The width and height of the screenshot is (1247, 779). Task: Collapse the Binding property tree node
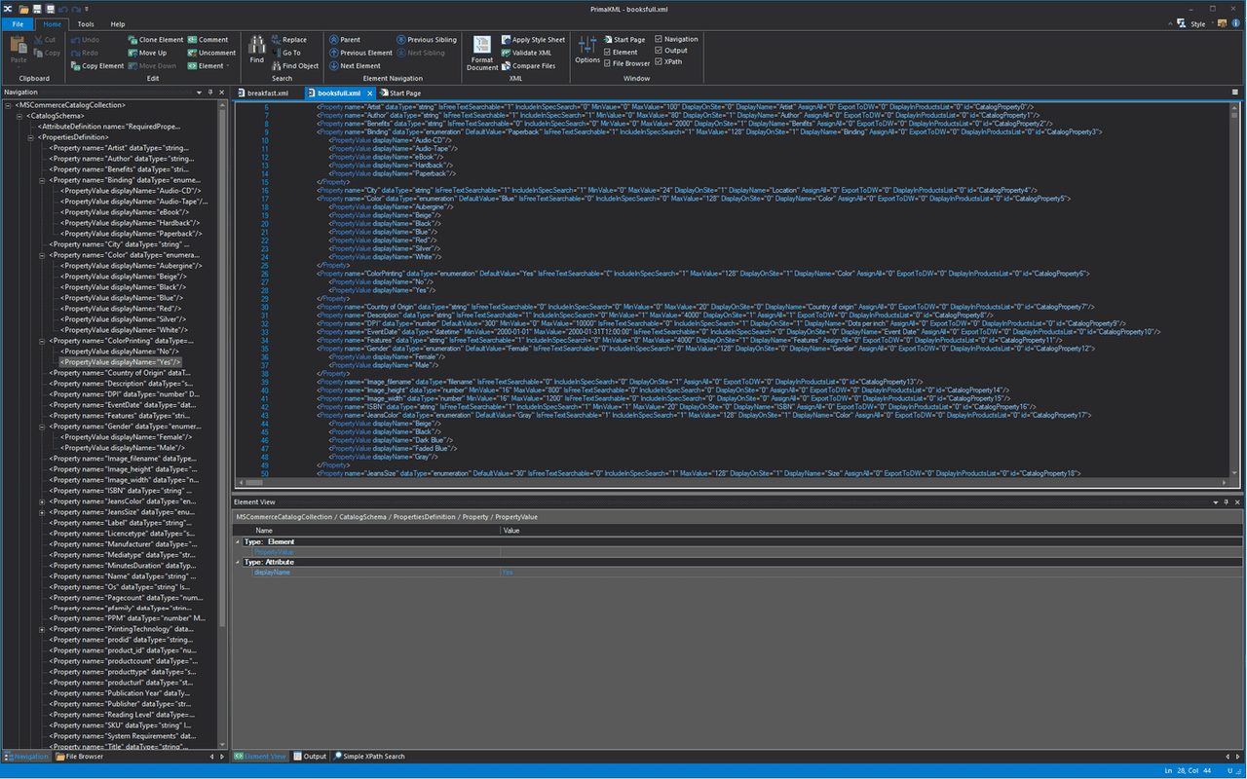tap(42, 180)
